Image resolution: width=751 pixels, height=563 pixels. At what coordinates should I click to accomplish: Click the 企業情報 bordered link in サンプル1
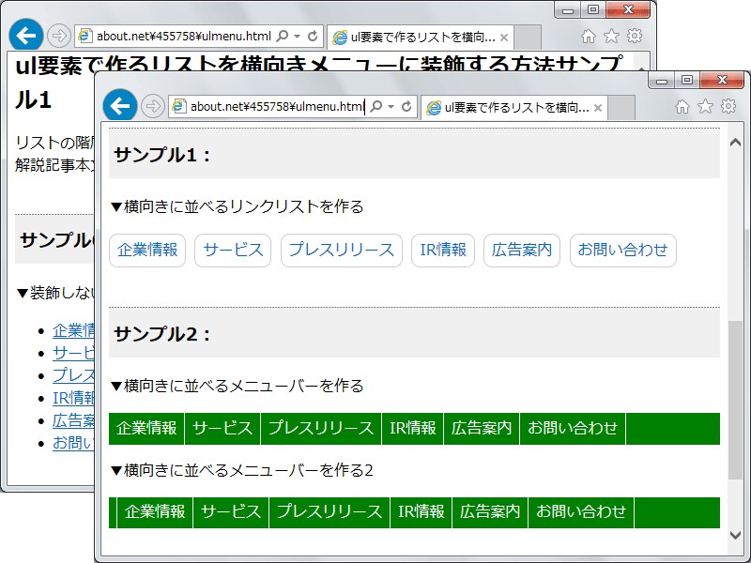coord(147,250)
